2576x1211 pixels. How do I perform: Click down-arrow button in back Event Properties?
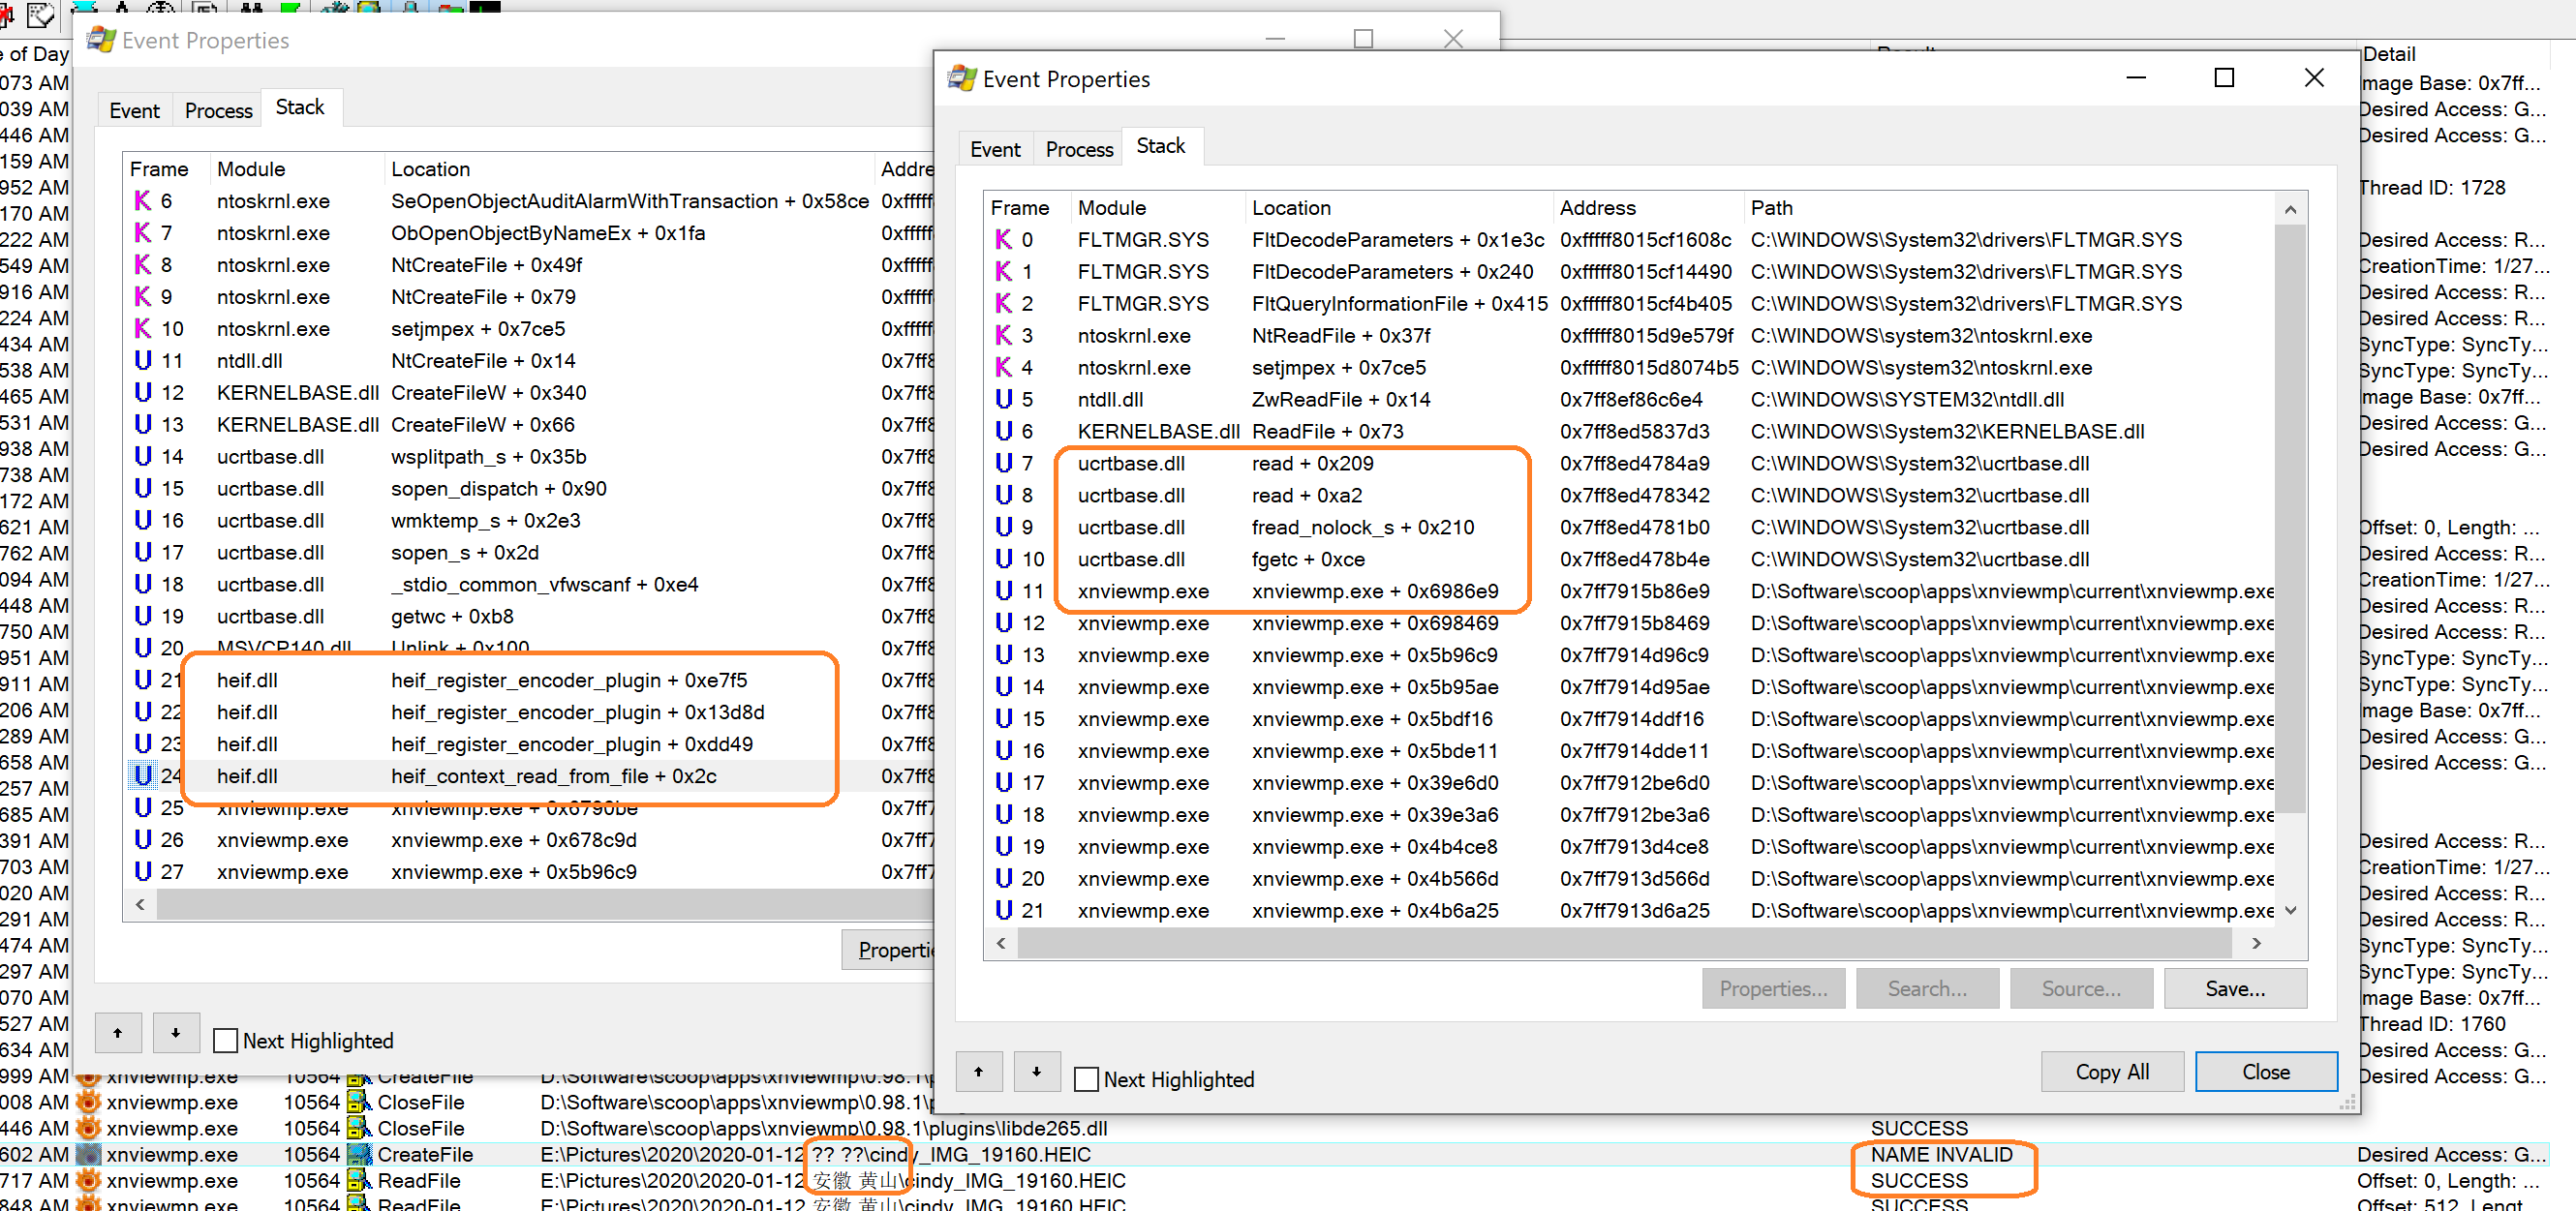click(175, 1032)
